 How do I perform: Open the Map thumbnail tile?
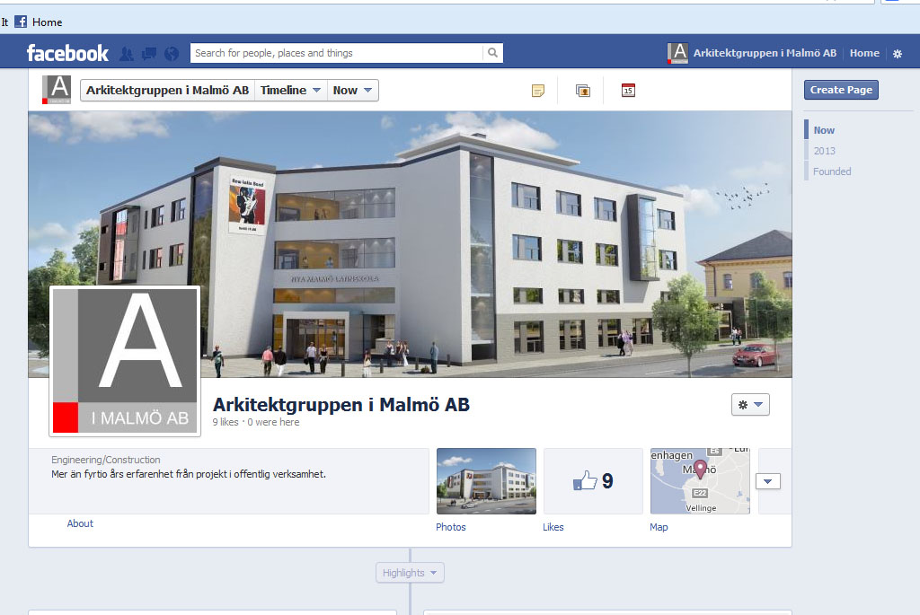point(700,481)
